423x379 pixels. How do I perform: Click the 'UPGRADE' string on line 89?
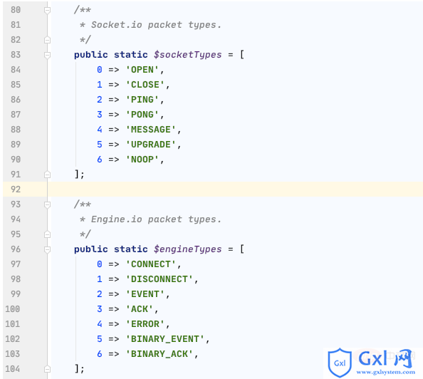[x=151, y=145]
